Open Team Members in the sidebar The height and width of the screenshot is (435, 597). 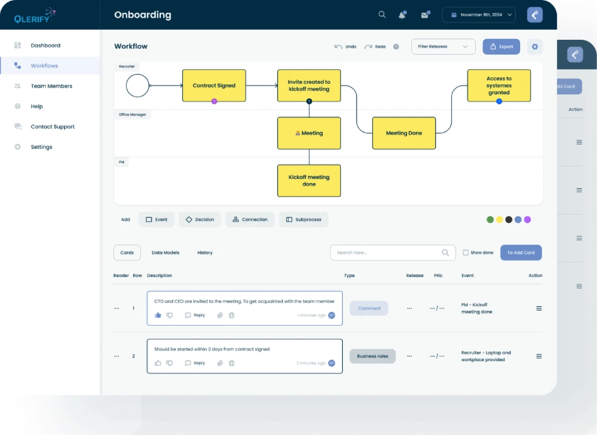click(x=51, y=86)
